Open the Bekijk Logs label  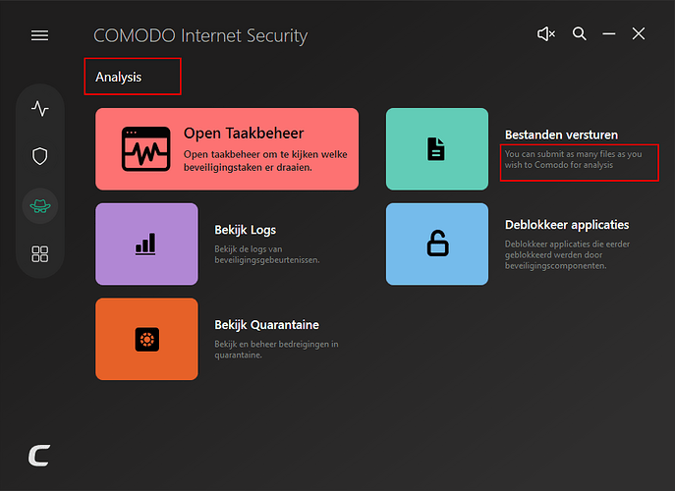245,230
